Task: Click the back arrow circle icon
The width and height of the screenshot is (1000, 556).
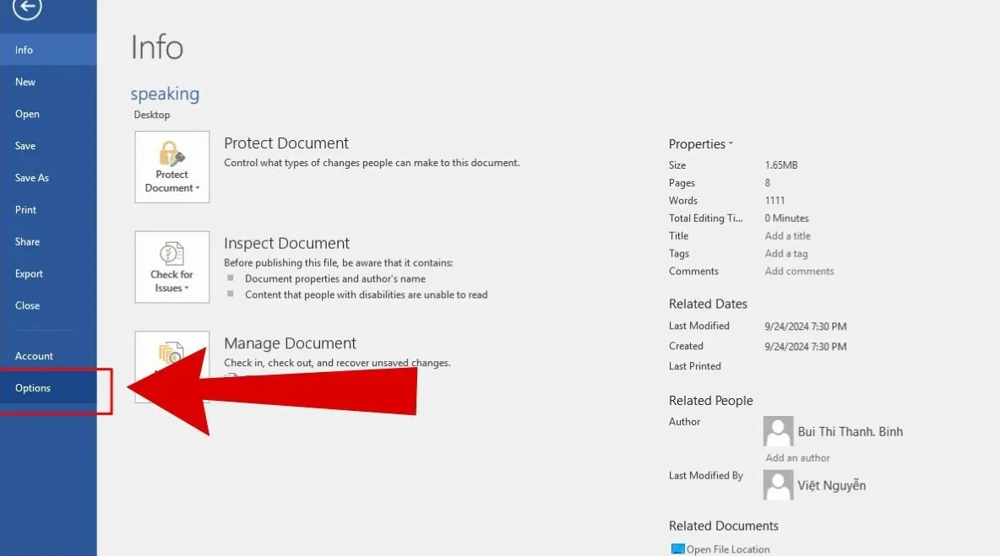Action: coord(27,8)
